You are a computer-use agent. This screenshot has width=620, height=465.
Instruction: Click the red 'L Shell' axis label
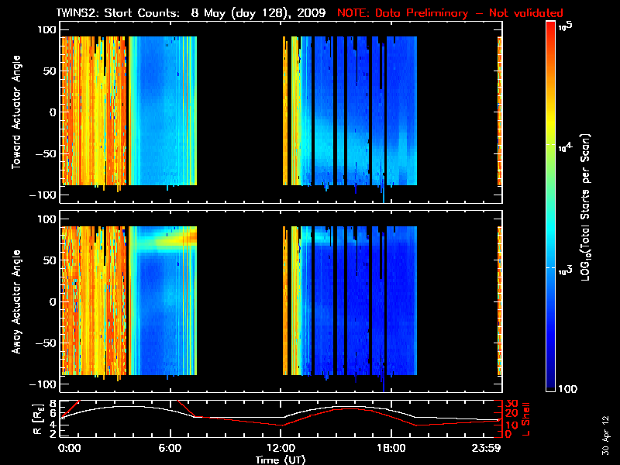pos(525,418)
